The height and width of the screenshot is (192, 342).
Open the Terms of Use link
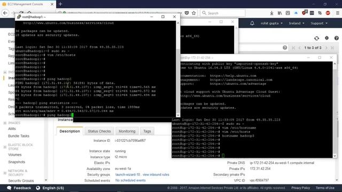tap(325, 188)
